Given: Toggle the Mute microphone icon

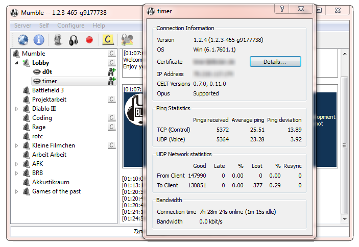Looking at the screenshot, I should pyautogui.click(x=58, y=40).
